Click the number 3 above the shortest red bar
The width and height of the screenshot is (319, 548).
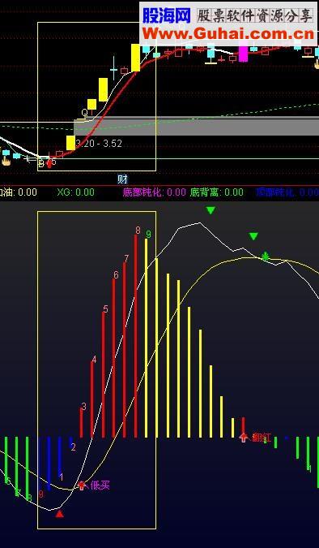83,406
